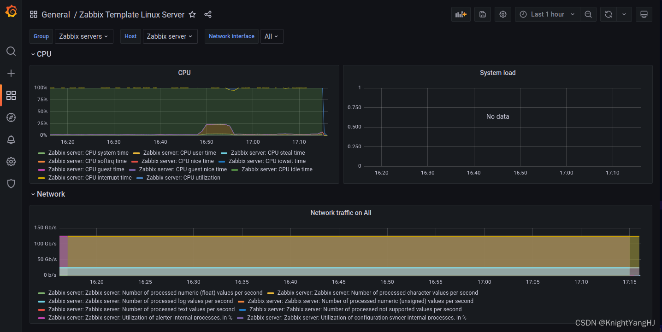Viewport: 662px width, 332px height.
Task: Open the Zabbix server host dropdown
Action: [170, 36]
